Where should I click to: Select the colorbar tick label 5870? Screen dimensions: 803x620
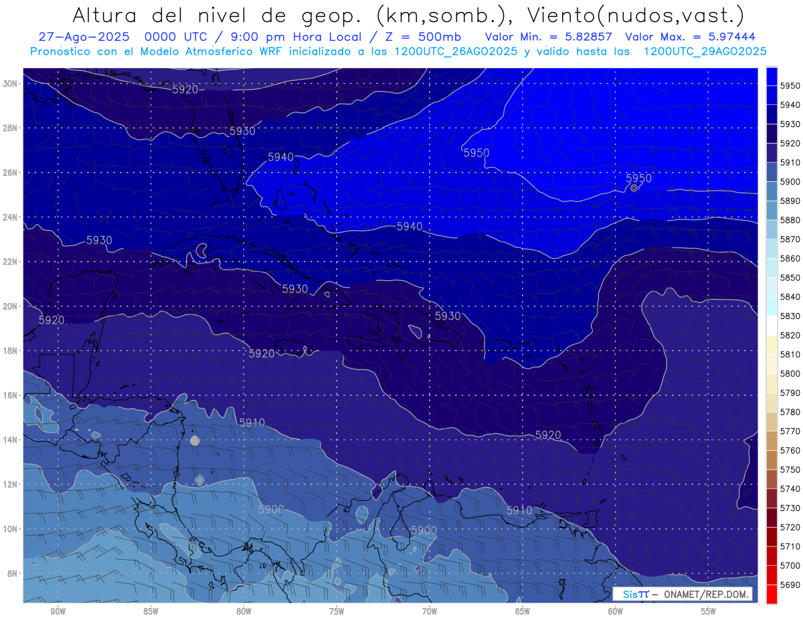point(790,239)
